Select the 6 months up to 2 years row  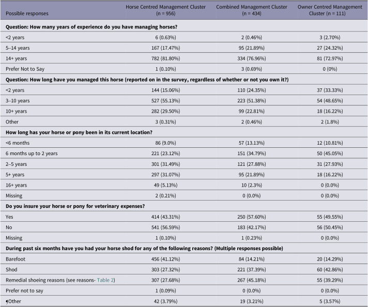184,153
